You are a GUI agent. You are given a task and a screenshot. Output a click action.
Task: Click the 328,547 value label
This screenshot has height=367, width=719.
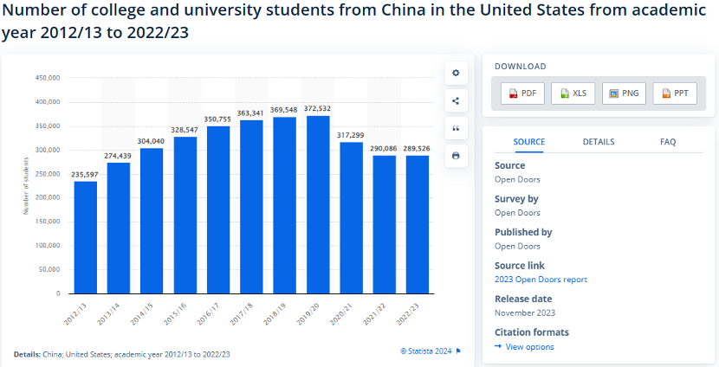(x=185, y=130)
